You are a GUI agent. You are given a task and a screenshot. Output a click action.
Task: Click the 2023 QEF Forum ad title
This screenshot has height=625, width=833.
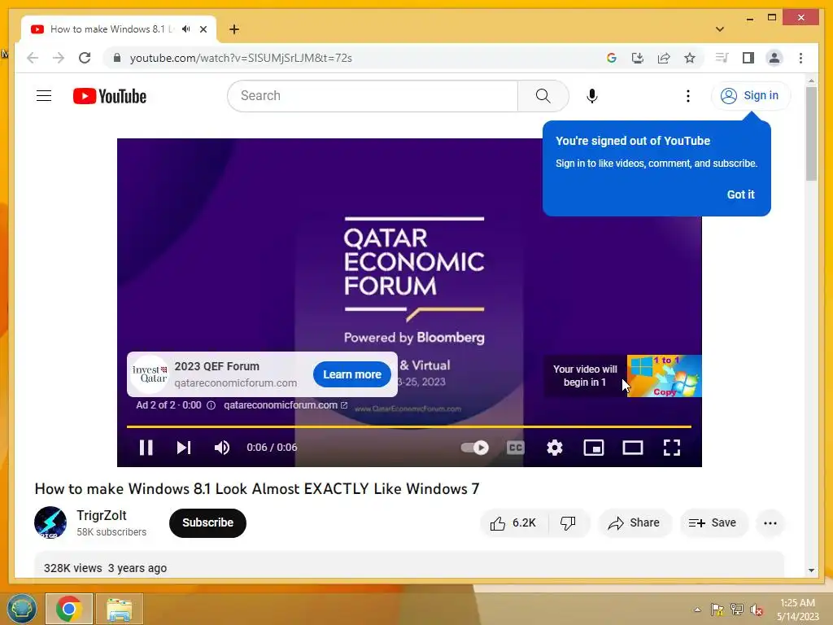pyautogui.click(x=216, y=366)
